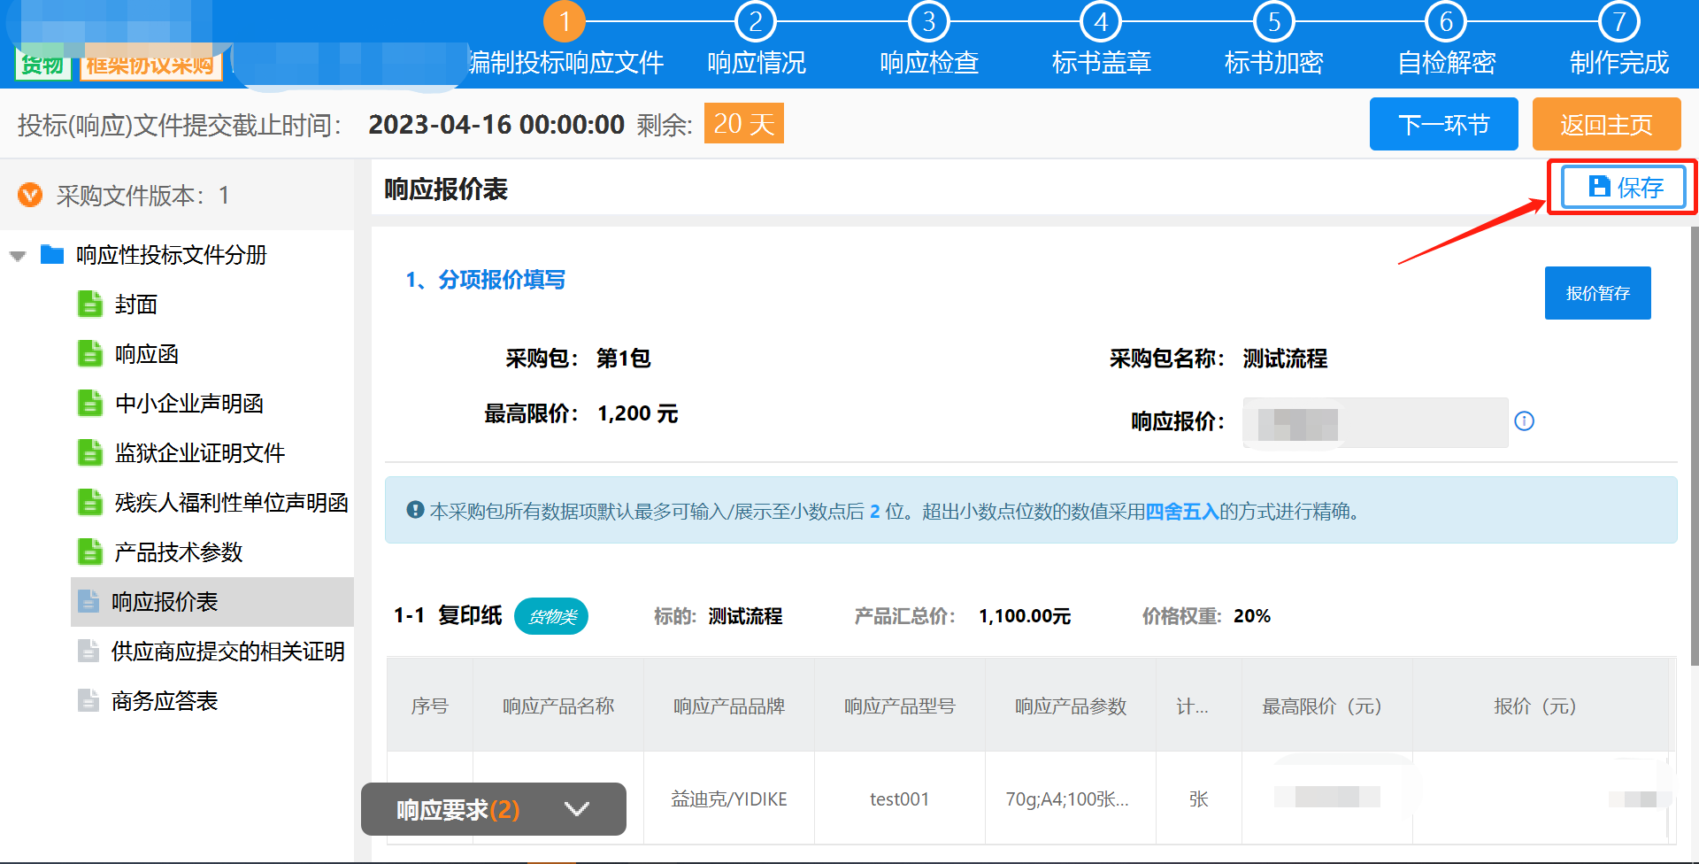Select 供应商应提交的相关证明 in tree
1699x864 pixels.
[228, 652]
